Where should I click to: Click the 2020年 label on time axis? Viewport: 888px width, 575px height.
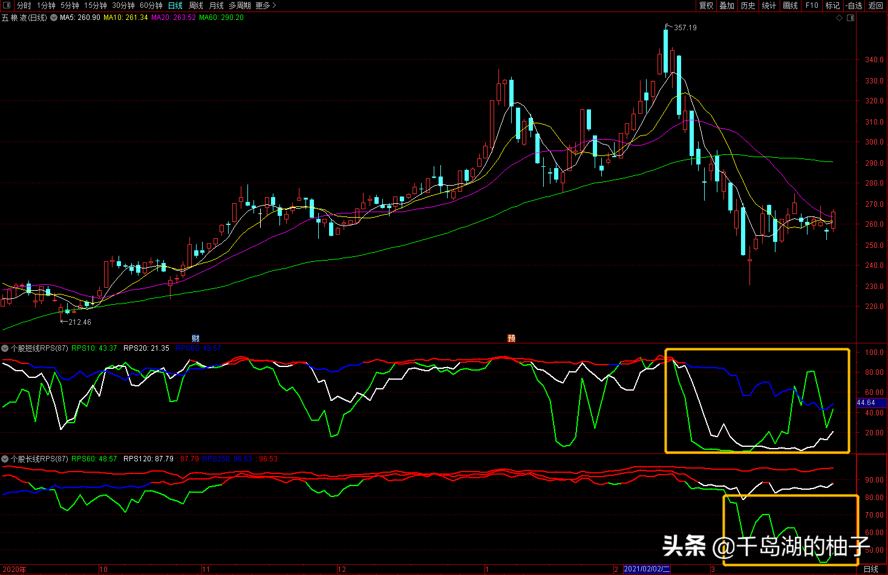[14, 569]
